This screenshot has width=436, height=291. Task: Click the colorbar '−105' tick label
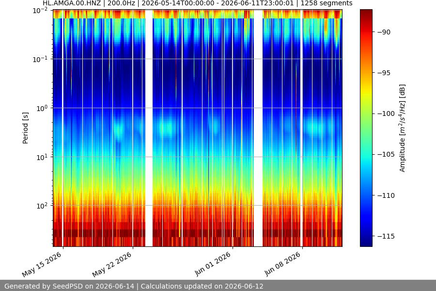click(x=386, y=154)
